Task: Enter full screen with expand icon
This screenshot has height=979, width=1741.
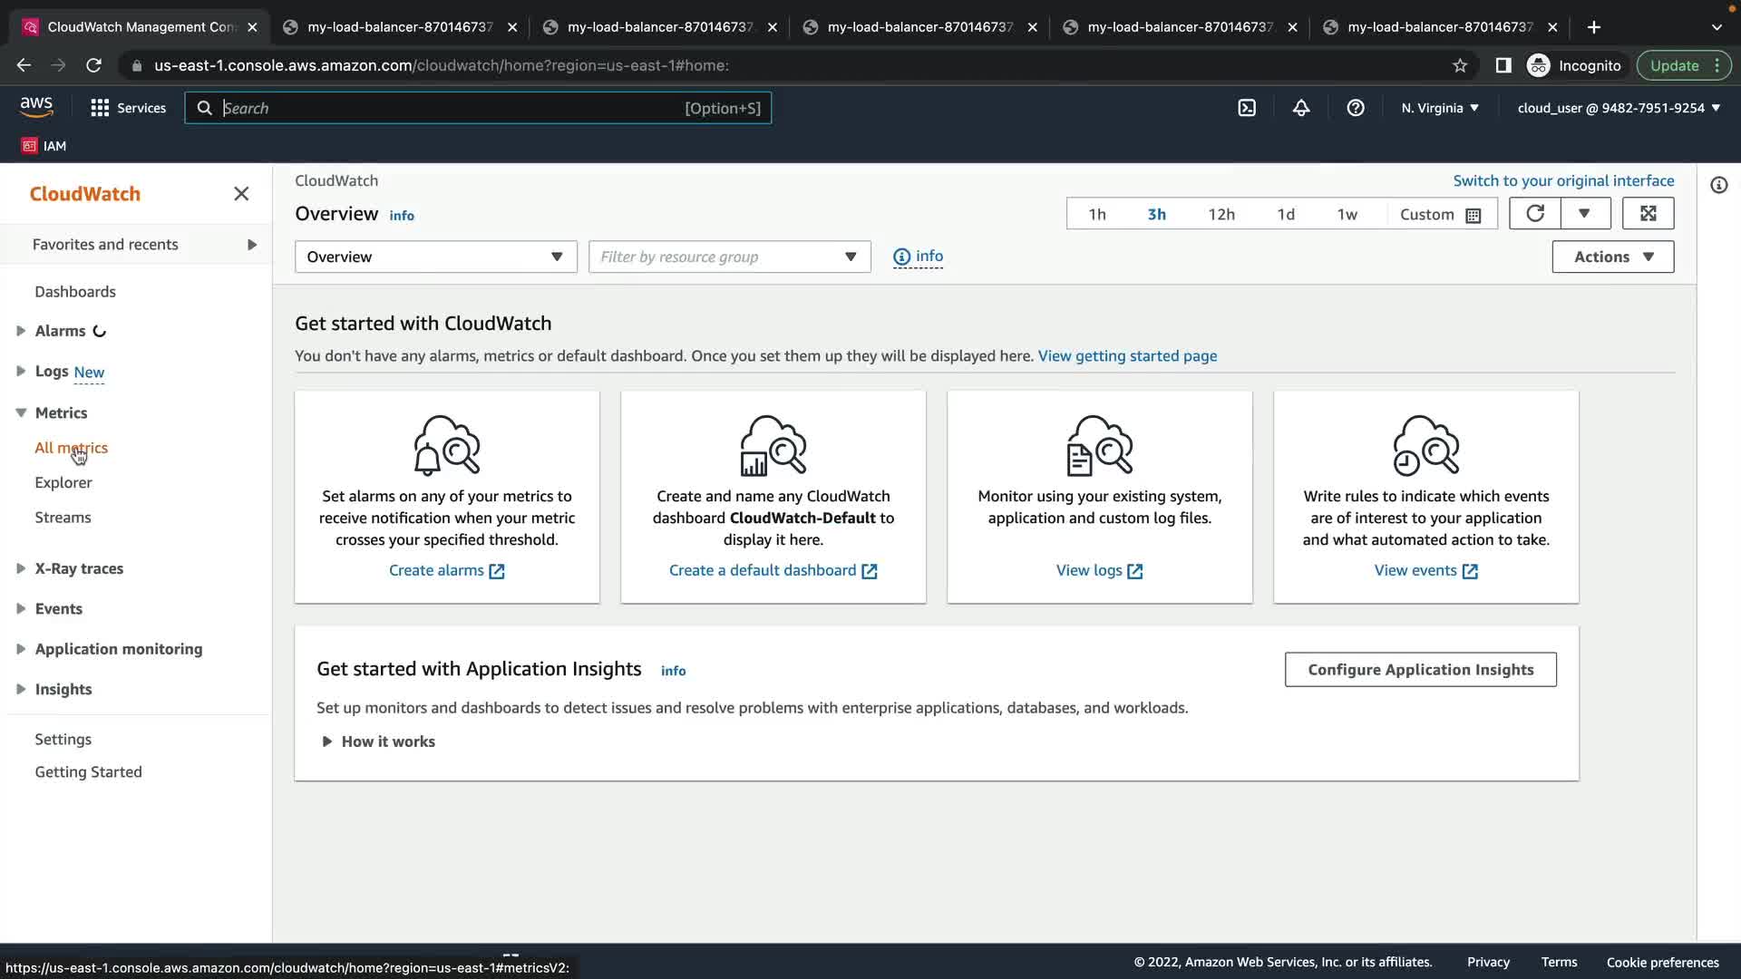Action: tap(1648, 214)
